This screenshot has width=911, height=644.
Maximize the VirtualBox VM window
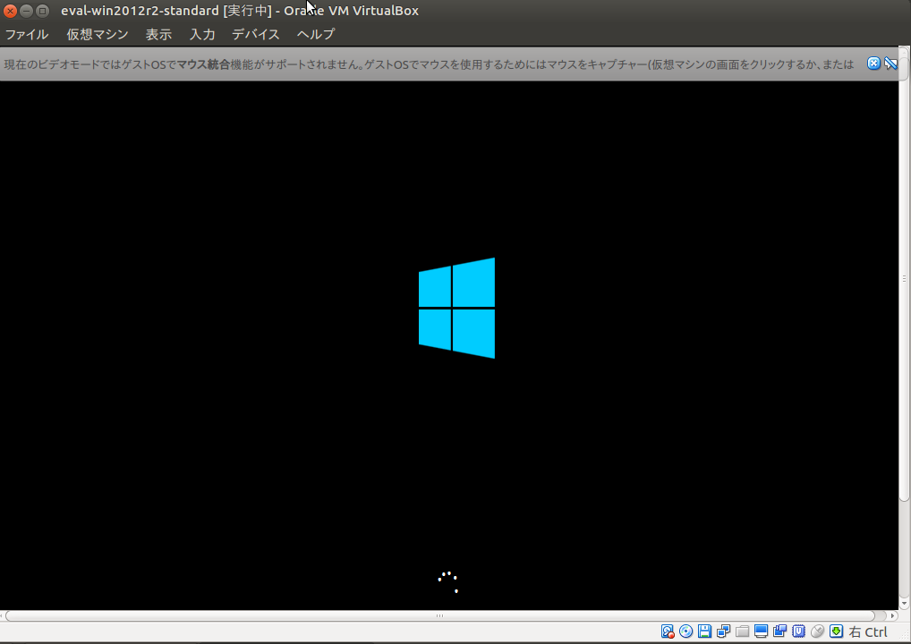(42, 11)
